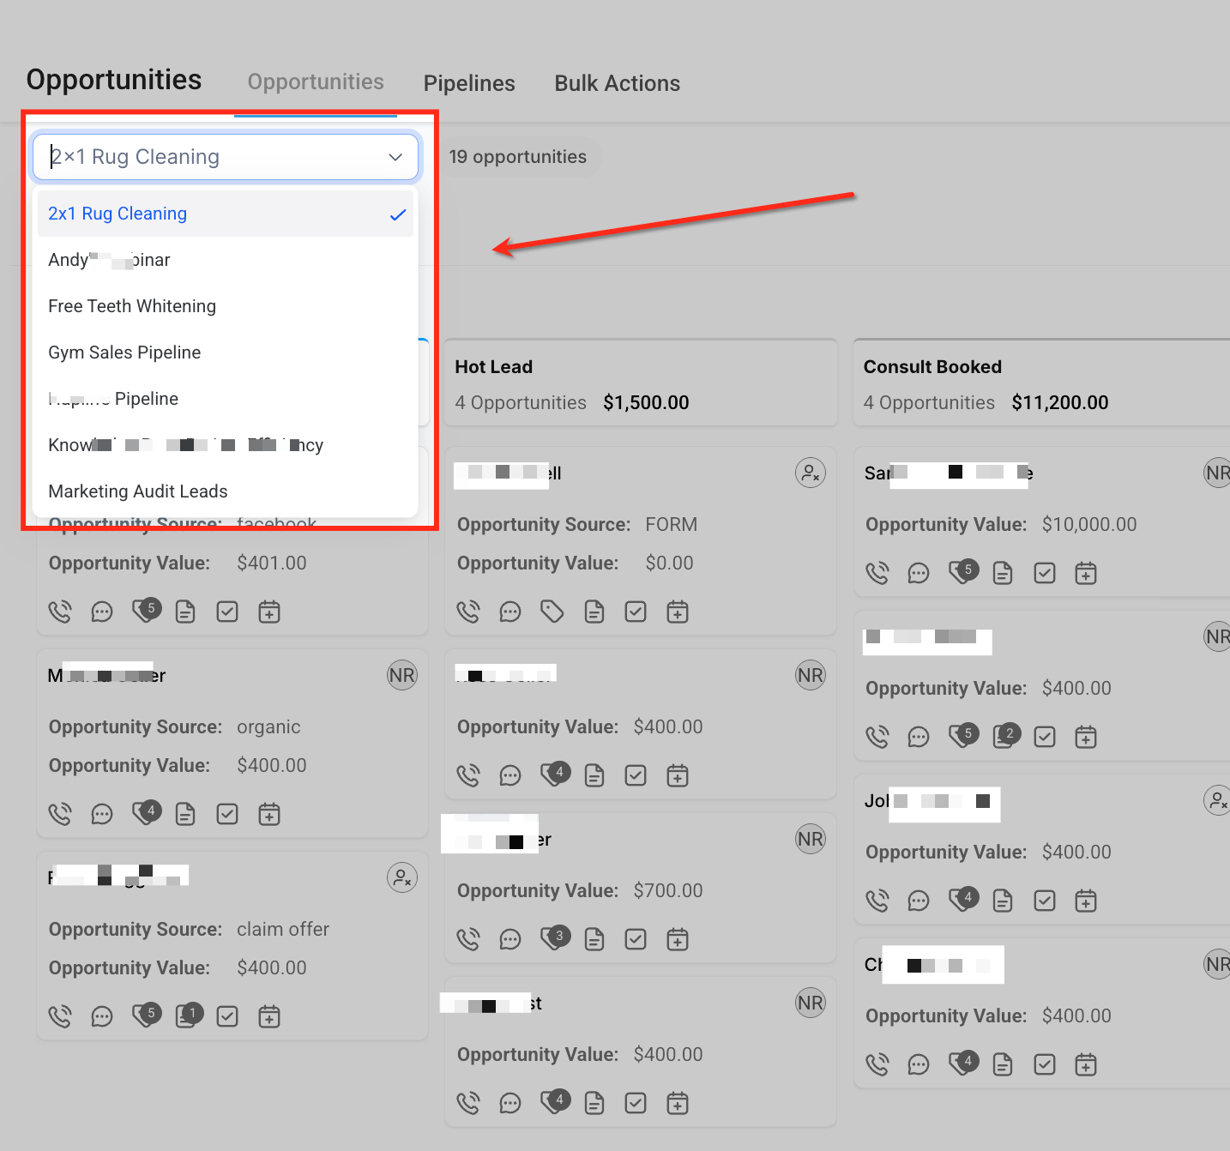
Task: Call the contact on the $401.00 card
Action: click(60, 612)
